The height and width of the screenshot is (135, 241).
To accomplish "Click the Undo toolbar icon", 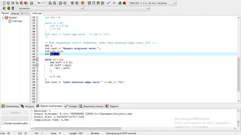I will [39, 3].
